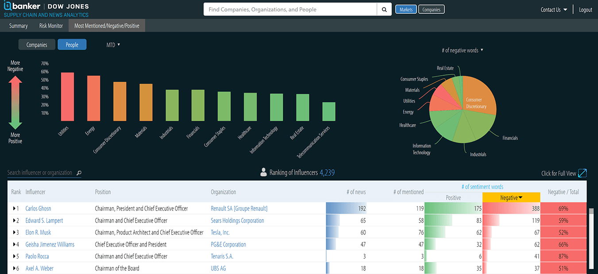This screenshot has width=598, height=274.
Task: Sort by the Negative column
Action: (511, 198)
